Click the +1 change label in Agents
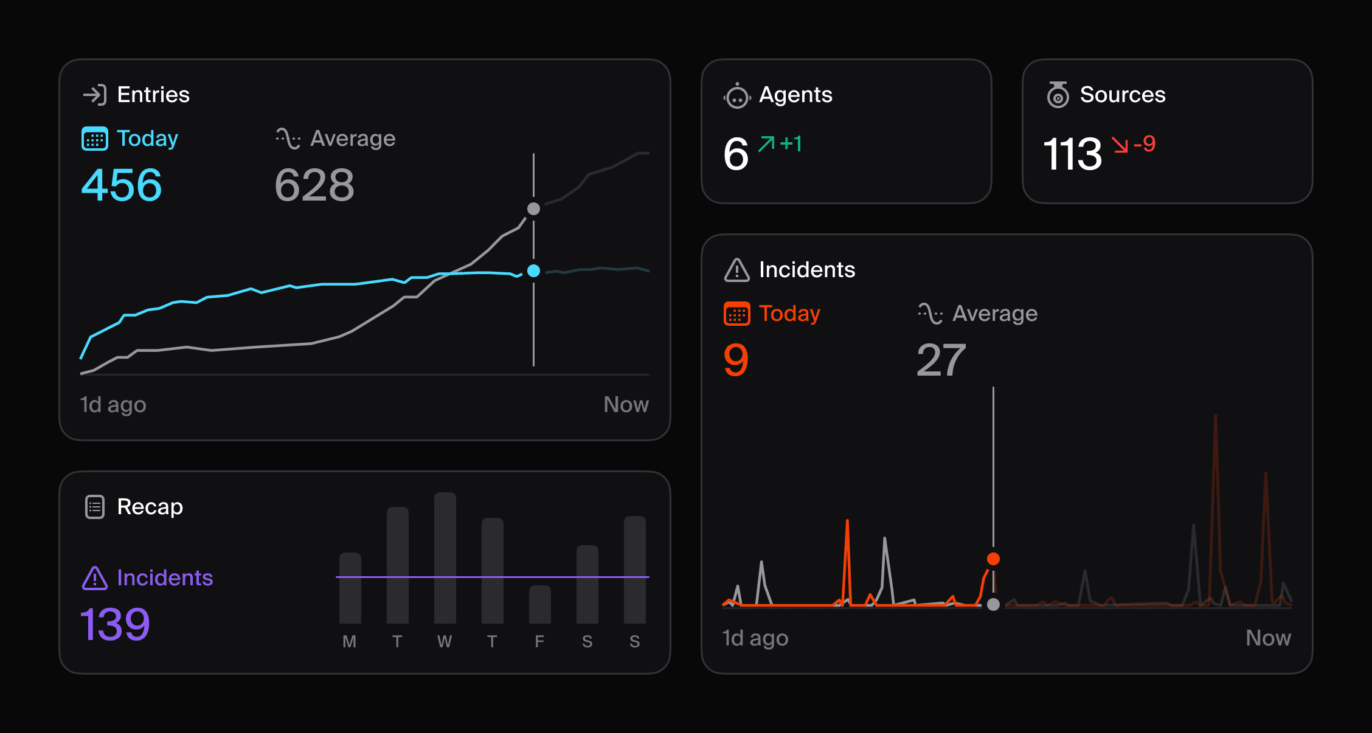The height and width of the screenshot is (733, 1372). click(791, 144)
